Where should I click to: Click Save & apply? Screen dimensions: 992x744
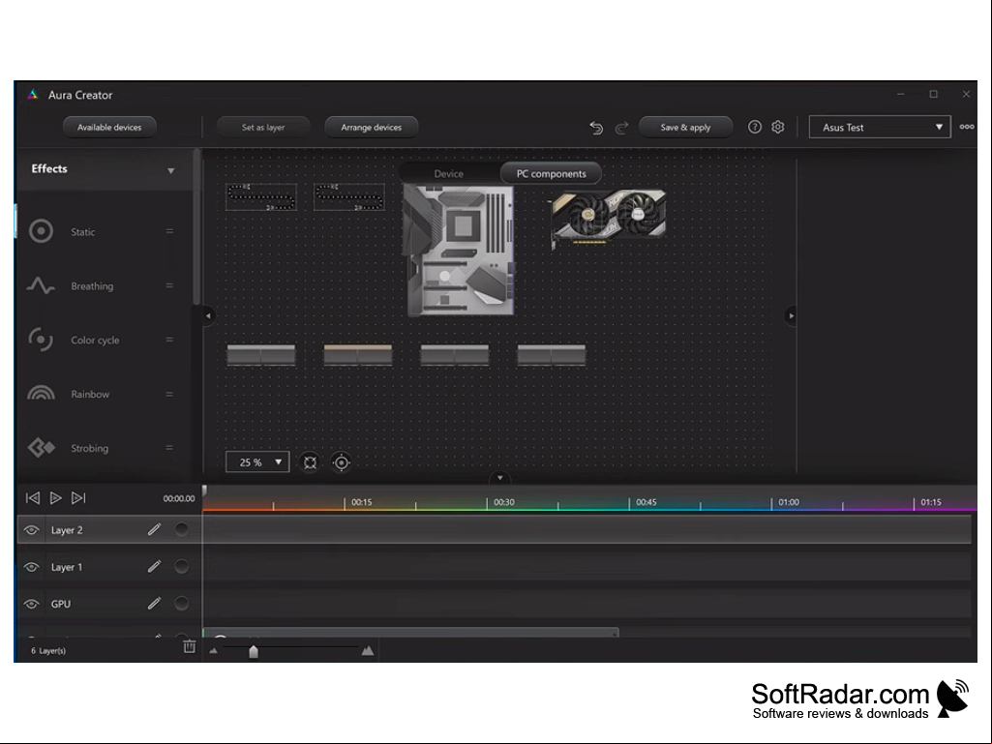[x=686, y=127]
